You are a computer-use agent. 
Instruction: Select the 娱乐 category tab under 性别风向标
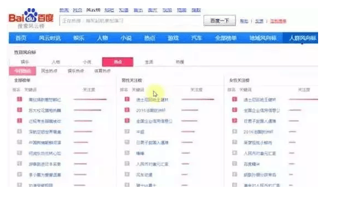pyautogui.click(x=25, y=62)
